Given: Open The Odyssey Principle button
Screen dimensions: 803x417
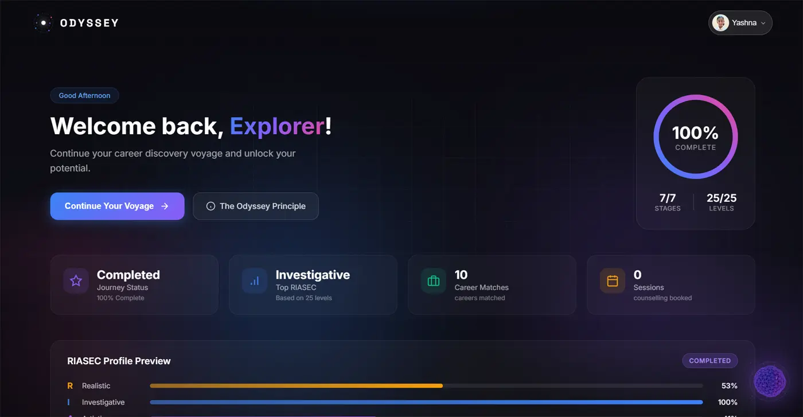Looking at the screenshot, I should click(x=256, y=206).
